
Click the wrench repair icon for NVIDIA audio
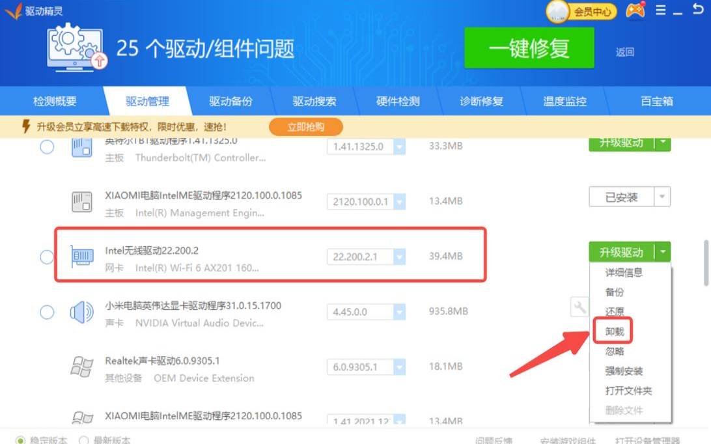[x=579, y=307]
